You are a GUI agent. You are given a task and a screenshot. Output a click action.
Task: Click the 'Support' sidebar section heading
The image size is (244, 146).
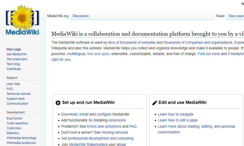(12, 78)
